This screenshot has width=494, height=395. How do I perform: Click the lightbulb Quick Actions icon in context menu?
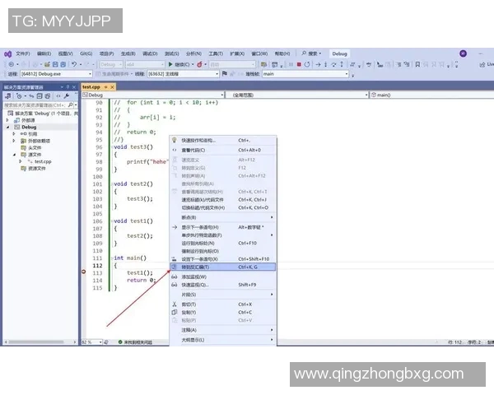click(174, 140)
